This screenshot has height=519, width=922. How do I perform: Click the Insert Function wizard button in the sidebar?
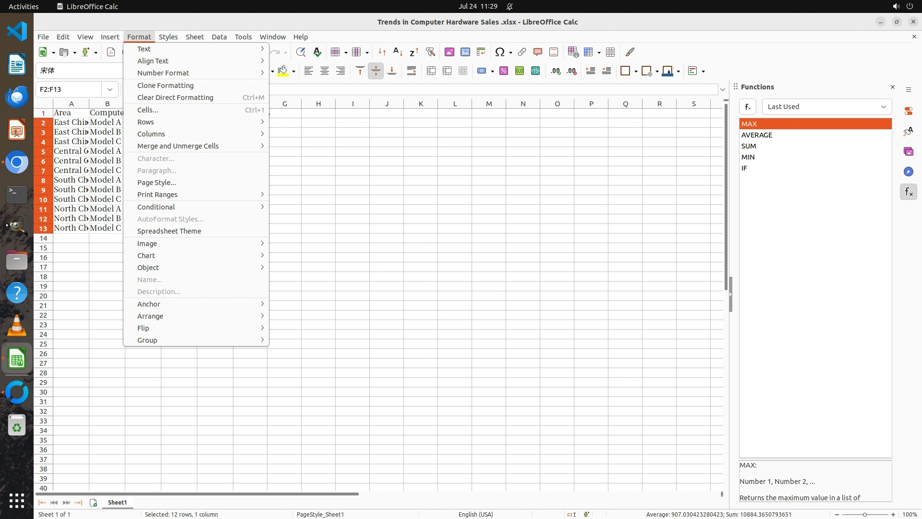tap(748, 107)
